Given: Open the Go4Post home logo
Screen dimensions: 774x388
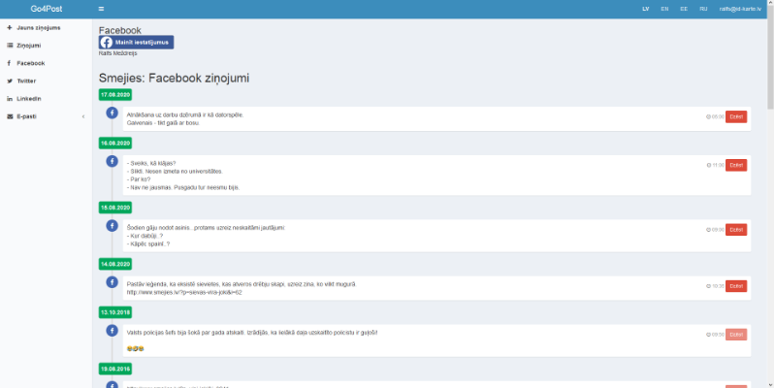Looking at the screenshot, I should point(47,9).
